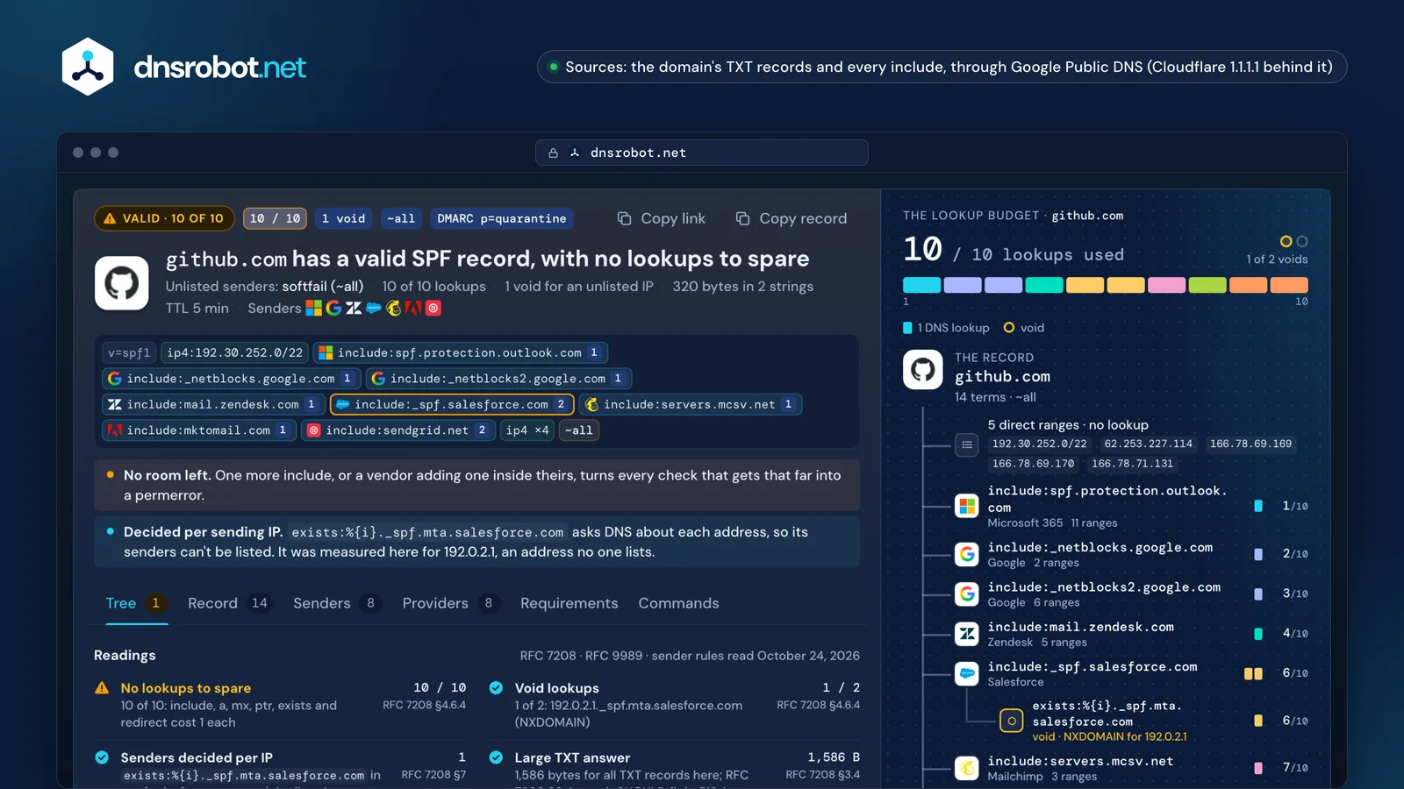The width and height of the screenshot is (1404, 789).
Task: Click Zendesk icon for include:mail.zendesk.com in tree
Action: coord(967,633)
